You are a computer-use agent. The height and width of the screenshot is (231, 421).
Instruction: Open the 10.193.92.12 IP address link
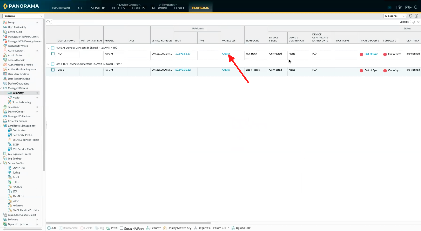[x=183, y=70]
